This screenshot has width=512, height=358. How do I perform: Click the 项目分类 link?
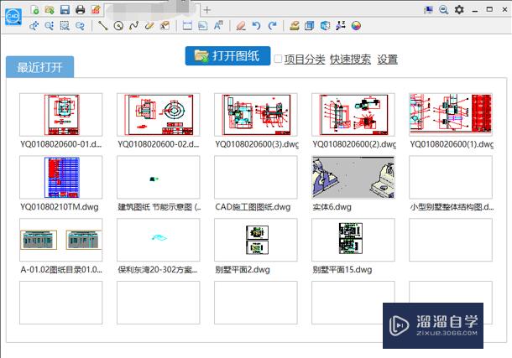click(305, 60)
